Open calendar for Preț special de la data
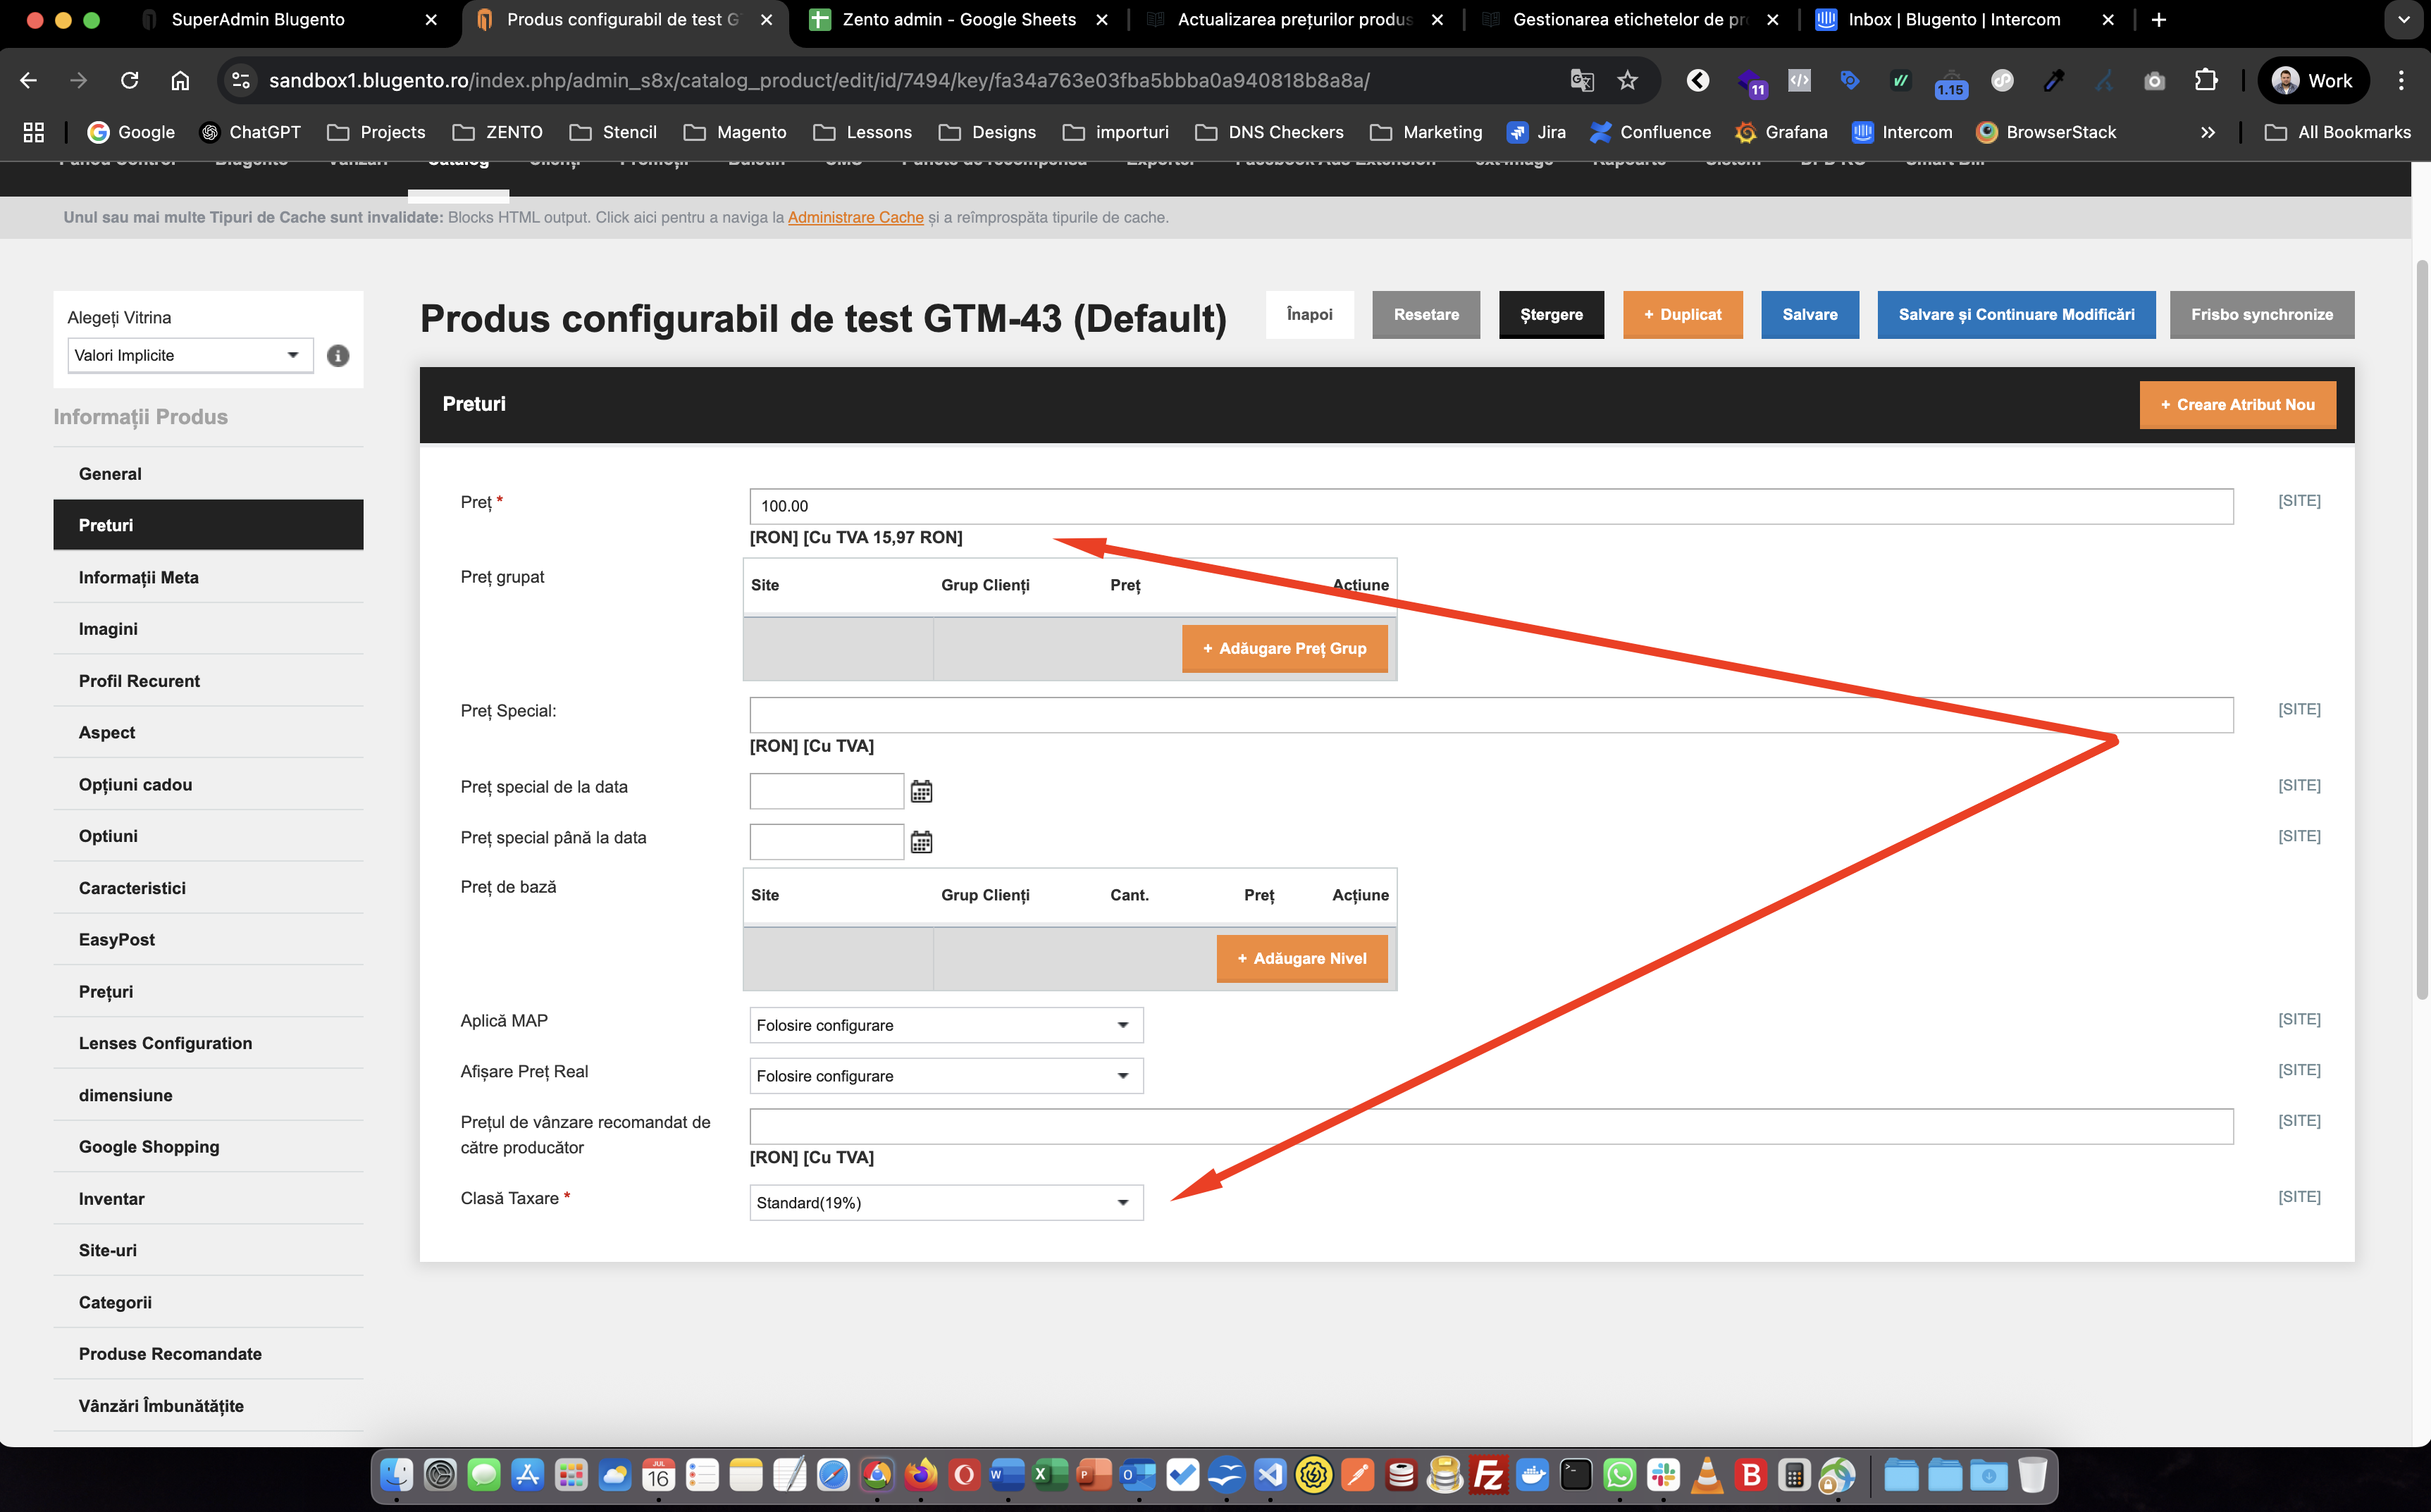This screenshot has width=2431, height=1512. click(x=921, y=791)
